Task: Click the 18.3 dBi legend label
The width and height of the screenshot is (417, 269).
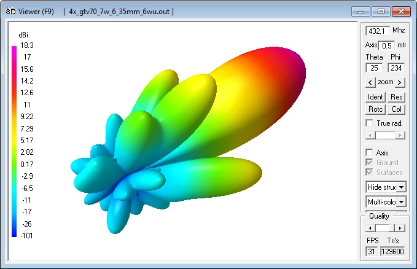Action: pyautogui.click(x=27, y=45)
